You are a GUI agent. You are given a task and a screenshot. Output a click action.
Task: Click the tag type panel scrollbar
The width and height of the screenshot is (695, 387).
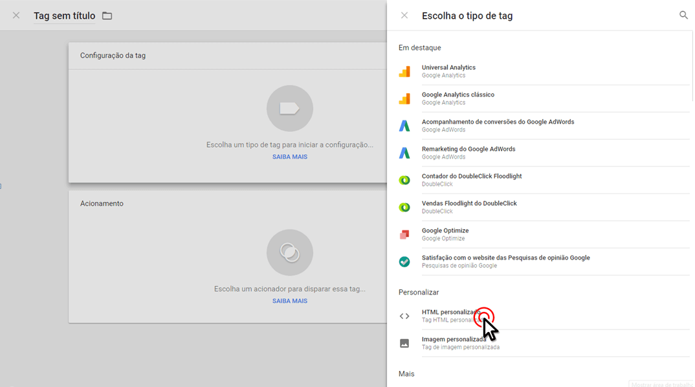692,67
